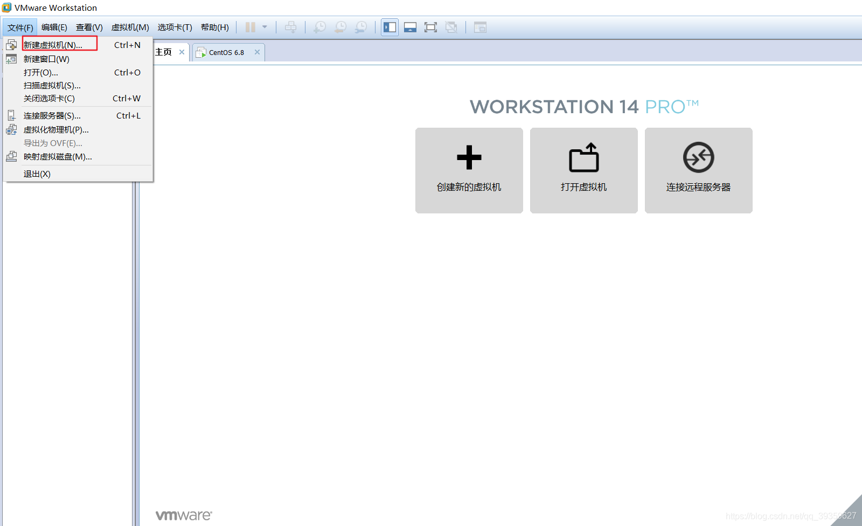Select 打开(O)... menu entry
This screenshot has height=526, width=862.
click(x=78, y=72)
